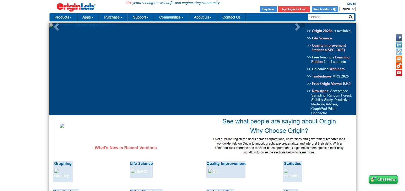Click the Log In link
405x191 pixels.
pos(351,4)
